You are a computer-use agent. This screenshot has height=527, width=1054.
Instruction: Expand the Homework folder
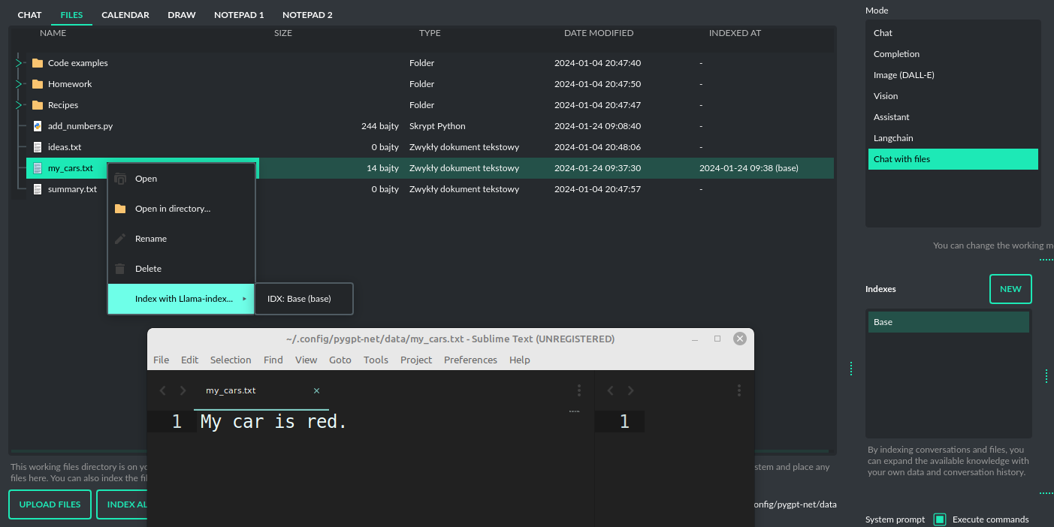19,84
